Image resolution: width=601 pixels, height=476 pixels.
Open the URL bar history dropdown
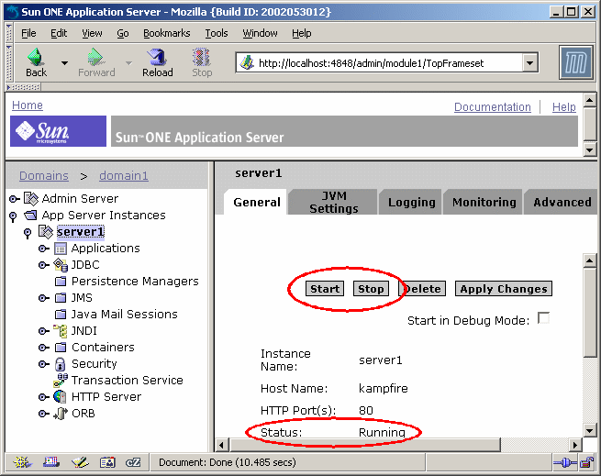coord(529,63)
